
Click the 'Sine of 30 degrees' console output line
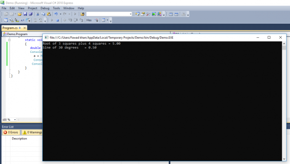point(70,47)
